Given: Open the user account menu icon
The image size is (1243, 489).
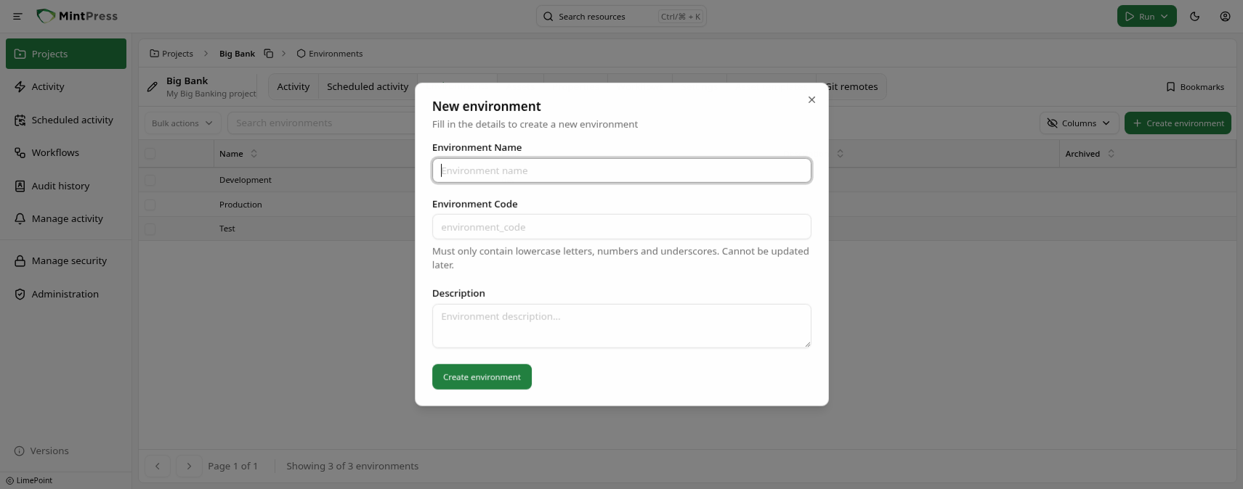Looking at the screenshot, I should (1225, 16).
